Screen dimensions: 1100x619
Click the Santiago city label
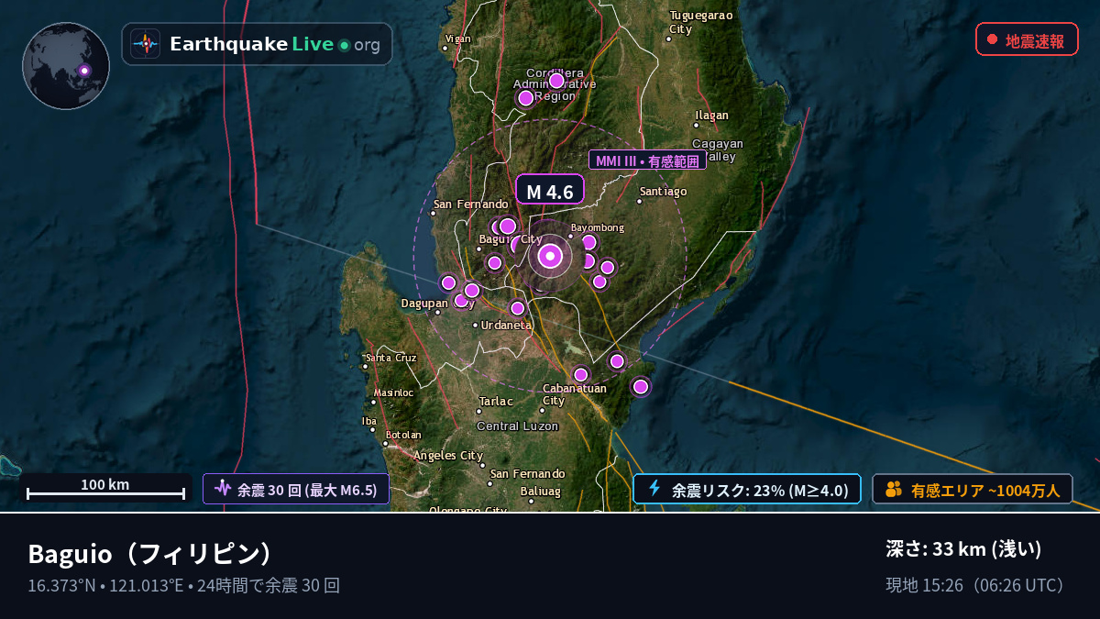pyautogui.click(x=664, y=192)
